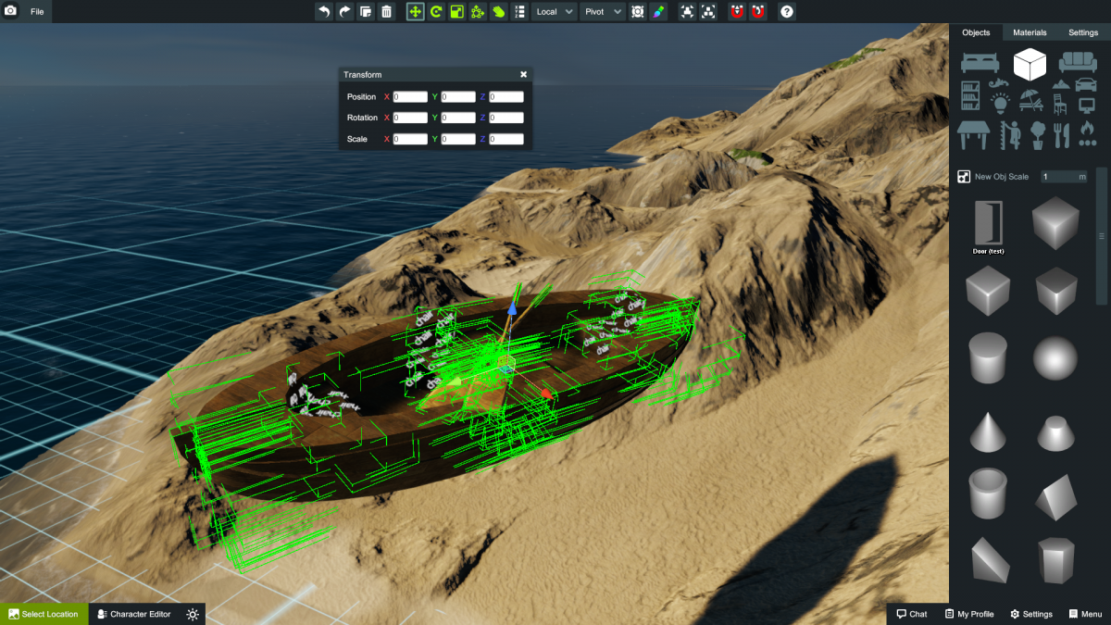
Task: Select the Scale transform tool
Action: 456,11
